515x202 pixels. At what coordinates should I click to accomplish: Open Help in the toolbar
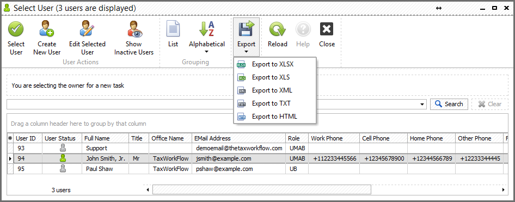coord(303,34)
